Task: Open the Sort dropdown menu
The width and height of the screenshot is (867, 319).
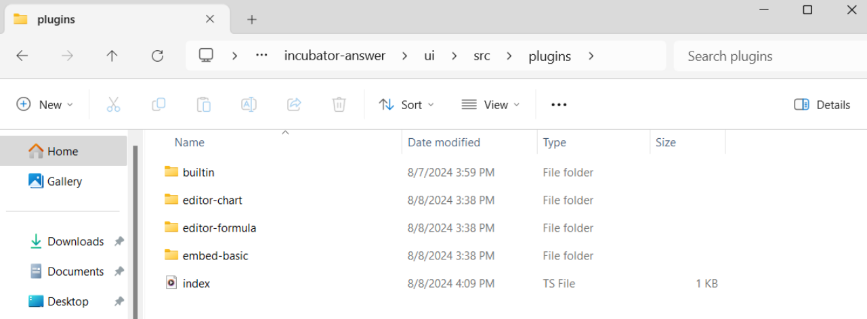Action: click(406, 104)
